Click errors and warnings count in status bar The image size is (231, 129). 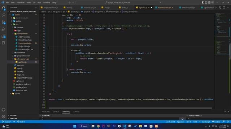point(21,122)
